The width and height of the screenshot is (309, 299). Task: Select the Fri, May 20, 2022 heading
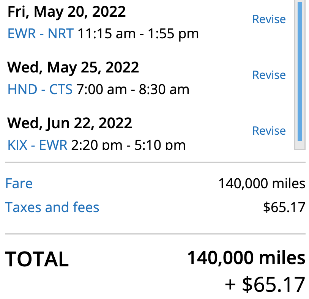pos(66,11)
